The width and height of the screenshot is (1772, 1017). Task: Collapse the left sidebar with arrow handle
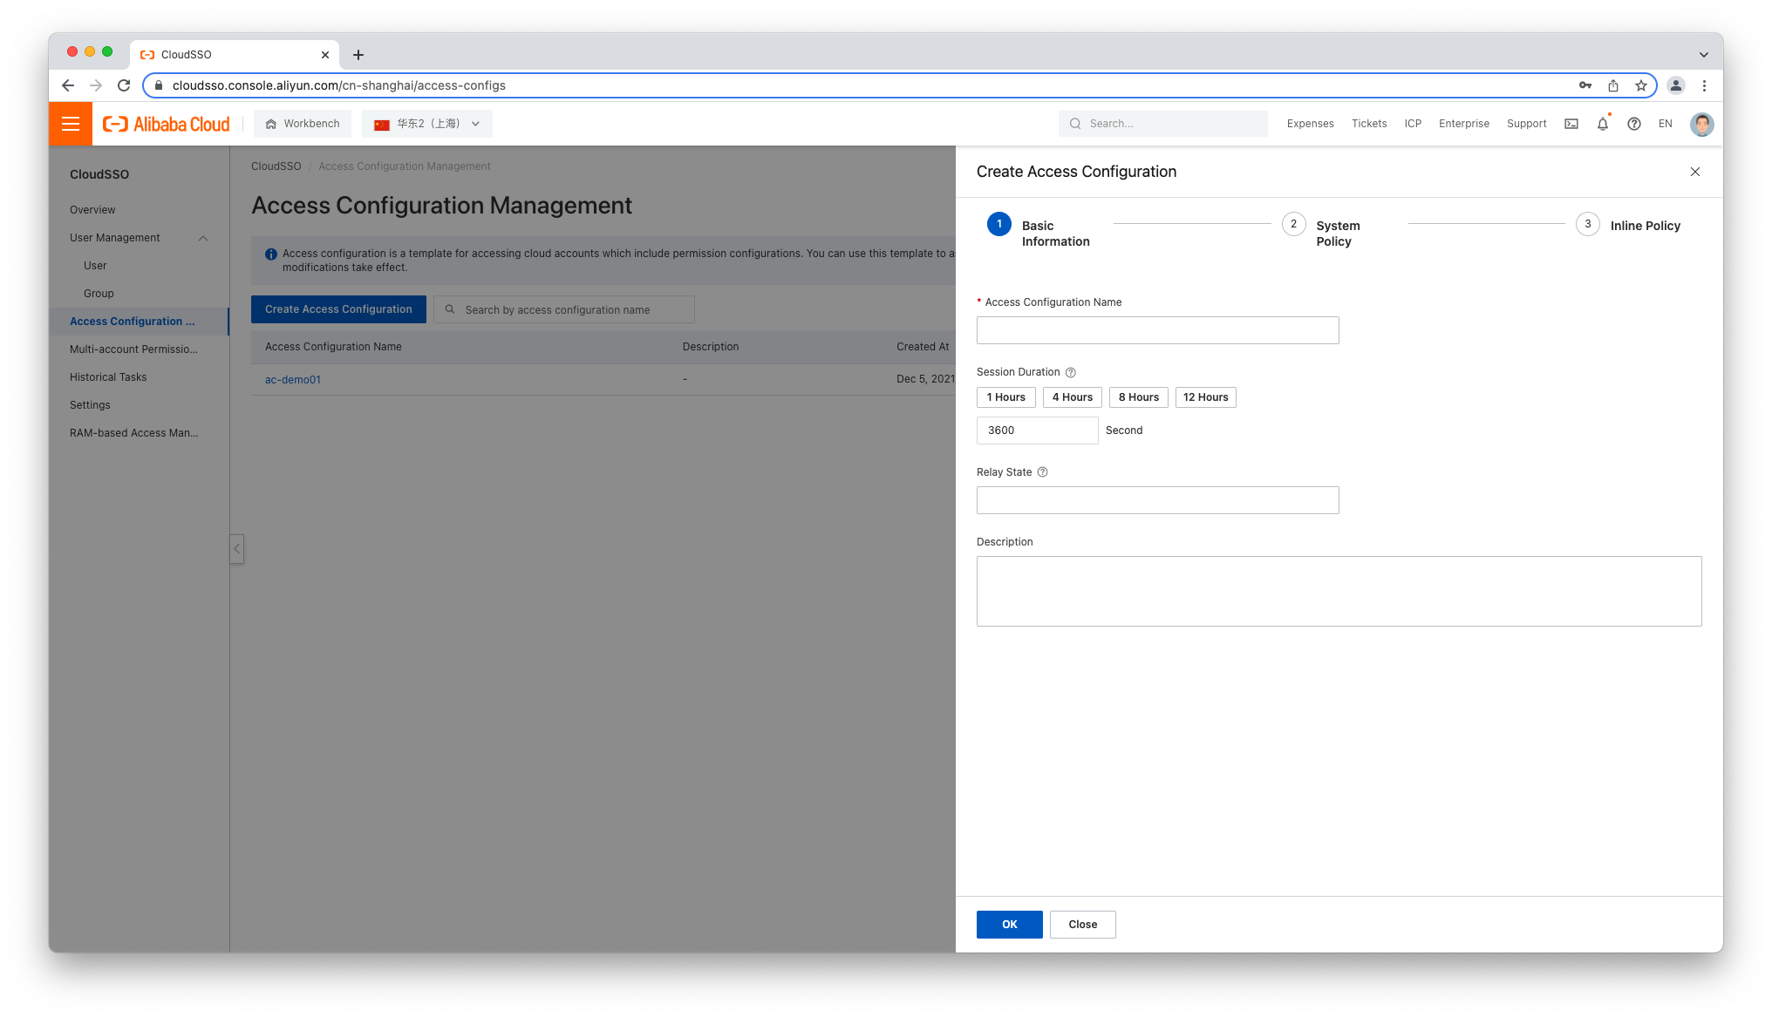pyautogui.click(x=236, y=549)
